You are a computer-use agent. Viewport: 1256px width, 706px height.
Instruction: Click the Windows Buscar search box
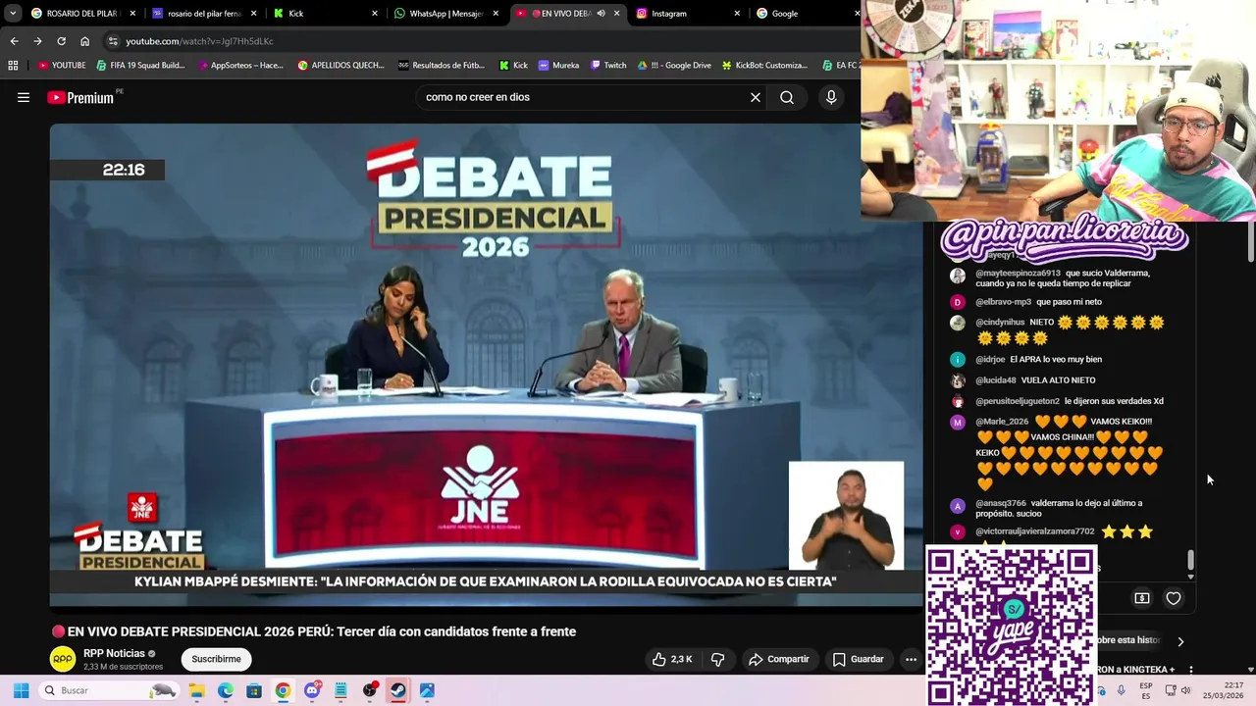pyautogui.click(x=110, y=690)
